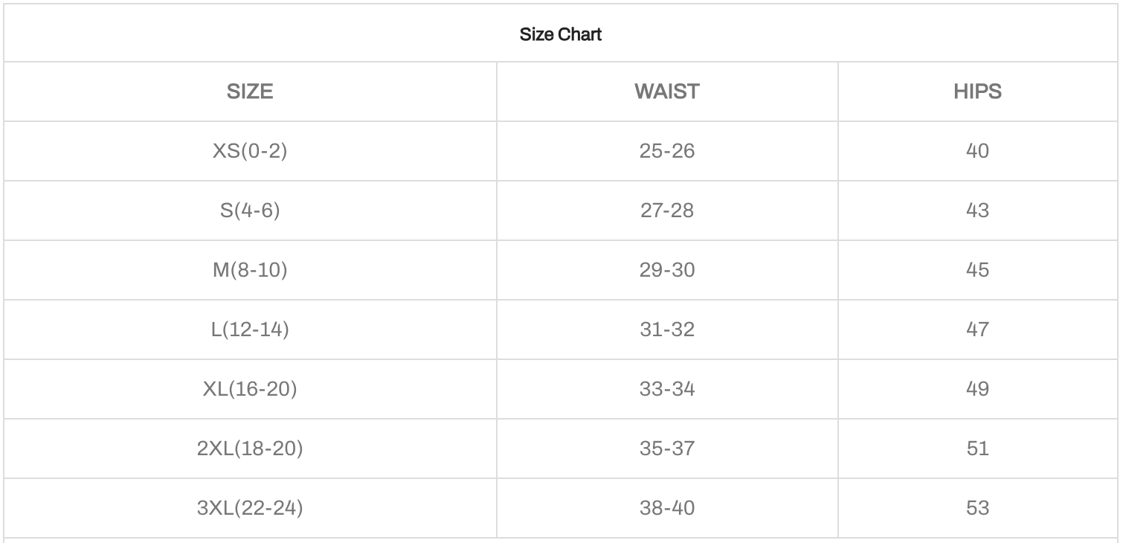Screen dimensions: 1123x543
Task: Select the M(8-10) size cell
Action: pos(250,270)
